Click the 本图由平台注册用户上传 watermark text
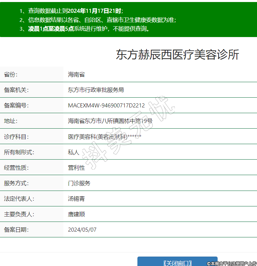 (x=232, y=263)
